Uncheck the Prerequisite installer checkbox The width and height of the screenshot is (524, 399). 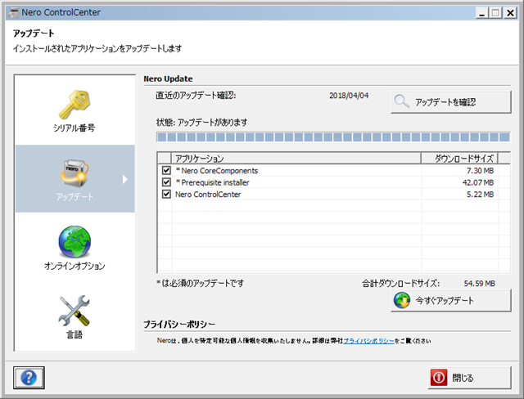pos(166,182)
